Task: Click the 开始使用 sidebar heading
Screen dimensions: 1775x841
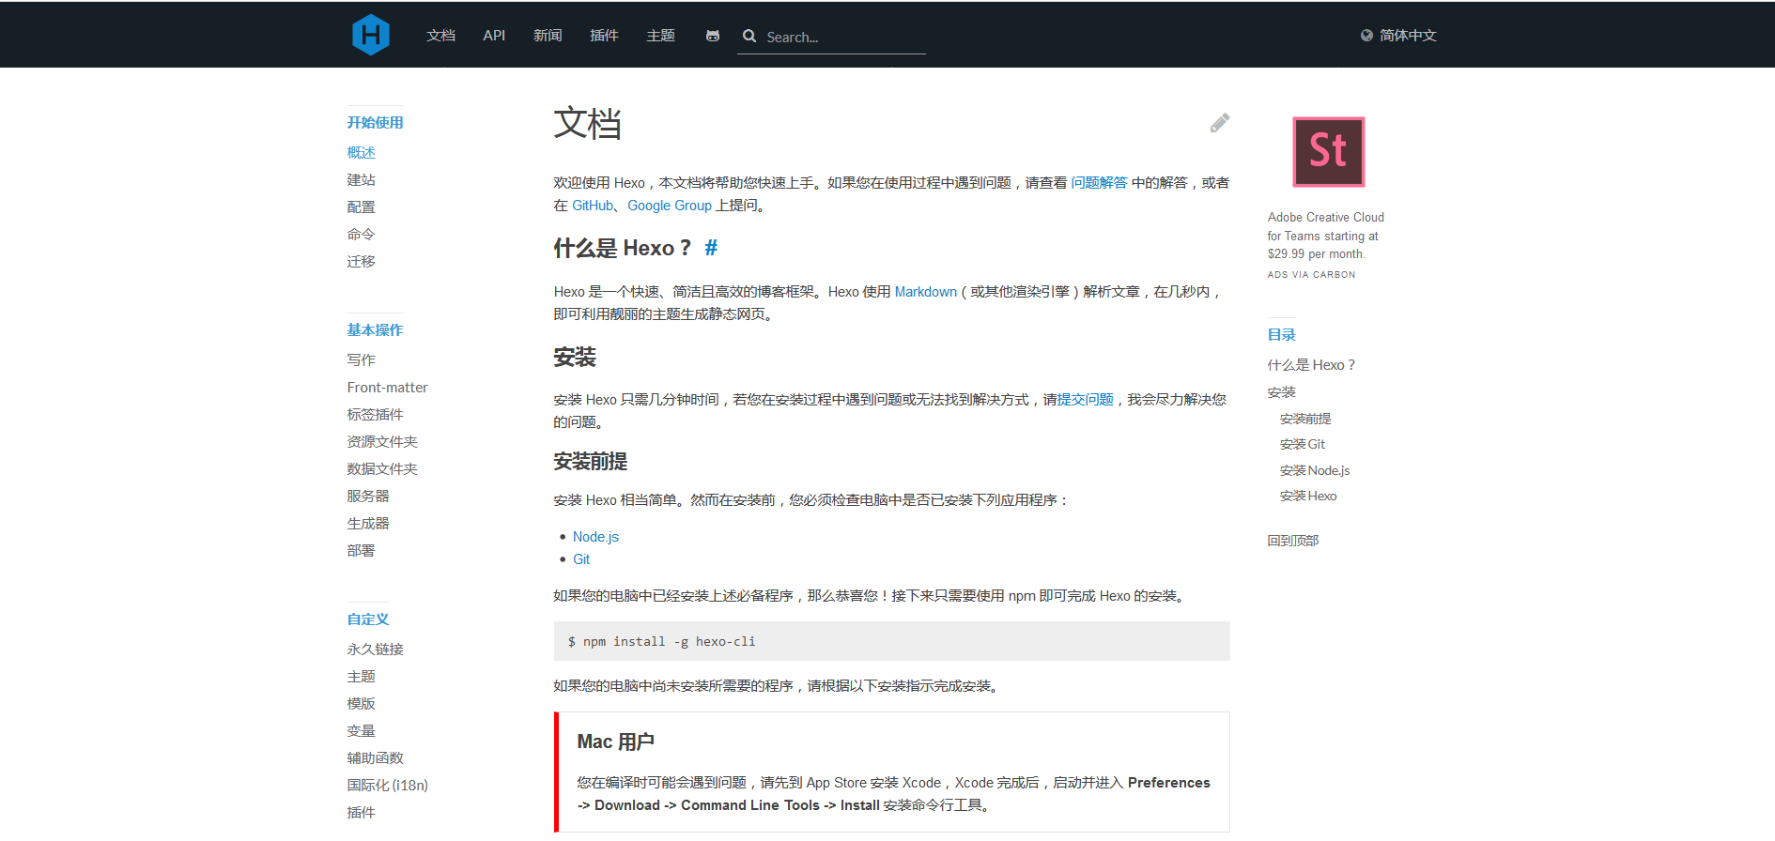Action: point(375,122)
